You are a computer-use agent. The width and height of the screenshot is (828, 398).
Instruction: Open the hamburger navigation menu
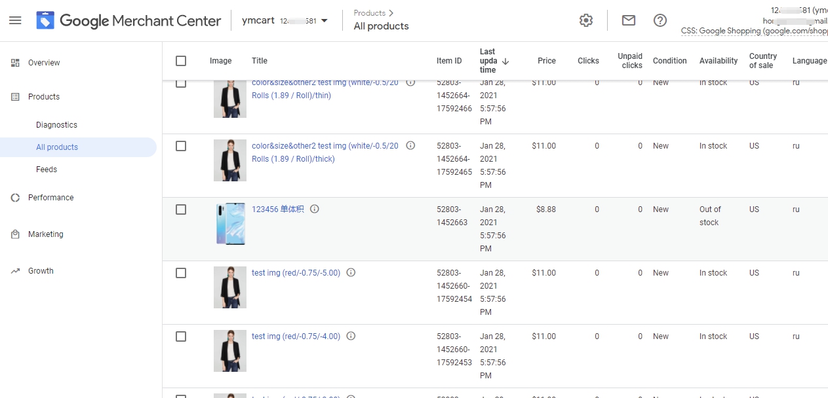coord(15,21)
